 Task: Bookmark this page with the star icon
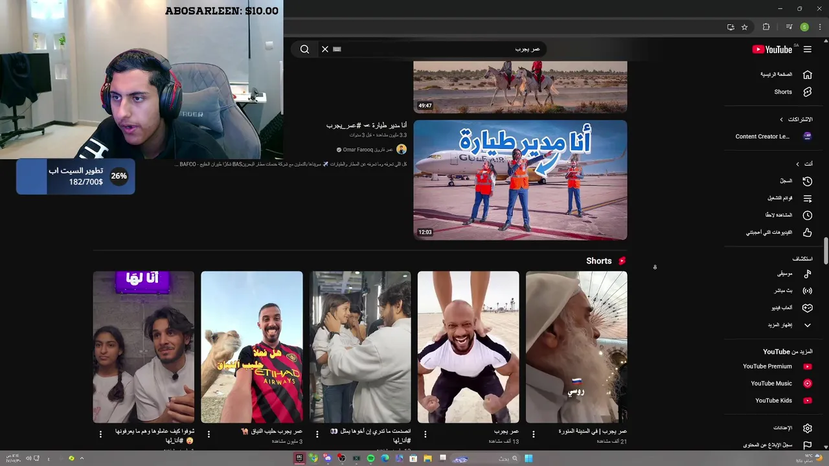[x=745, y=27]
